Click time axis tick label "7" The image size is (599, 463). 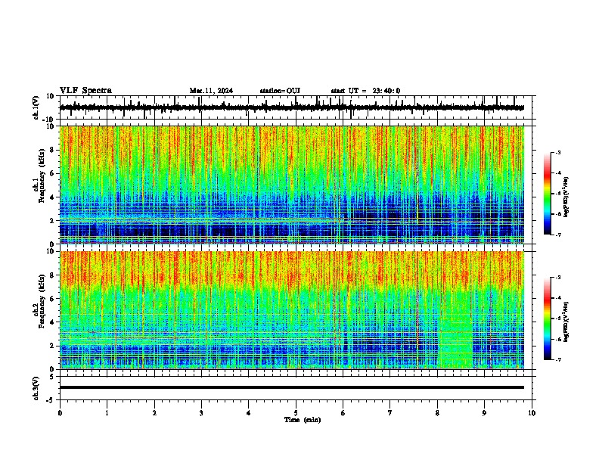point(390,413)
